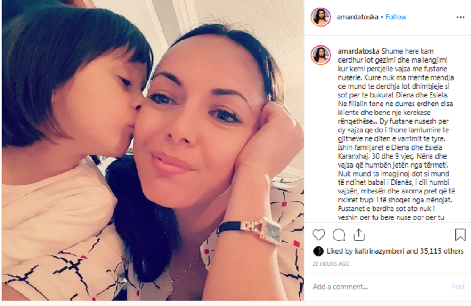Open amardatoska profile picture in header
This screenshot has width=471, height=306.
tap(321, 17)
